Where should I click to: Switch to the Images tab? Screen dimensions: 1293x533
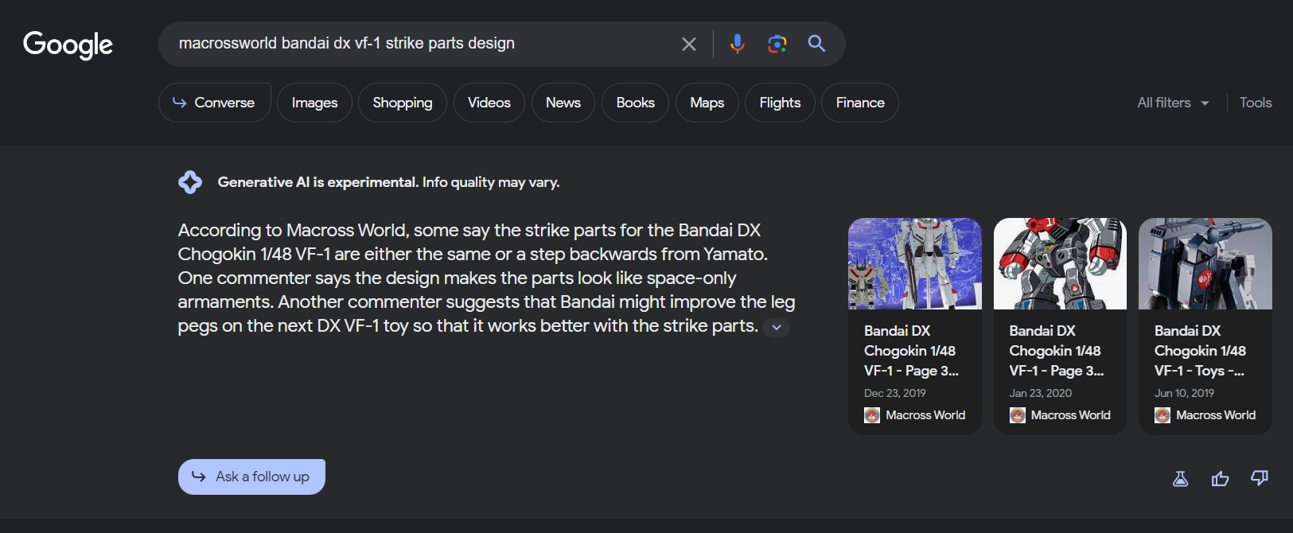tap(314, 103)
